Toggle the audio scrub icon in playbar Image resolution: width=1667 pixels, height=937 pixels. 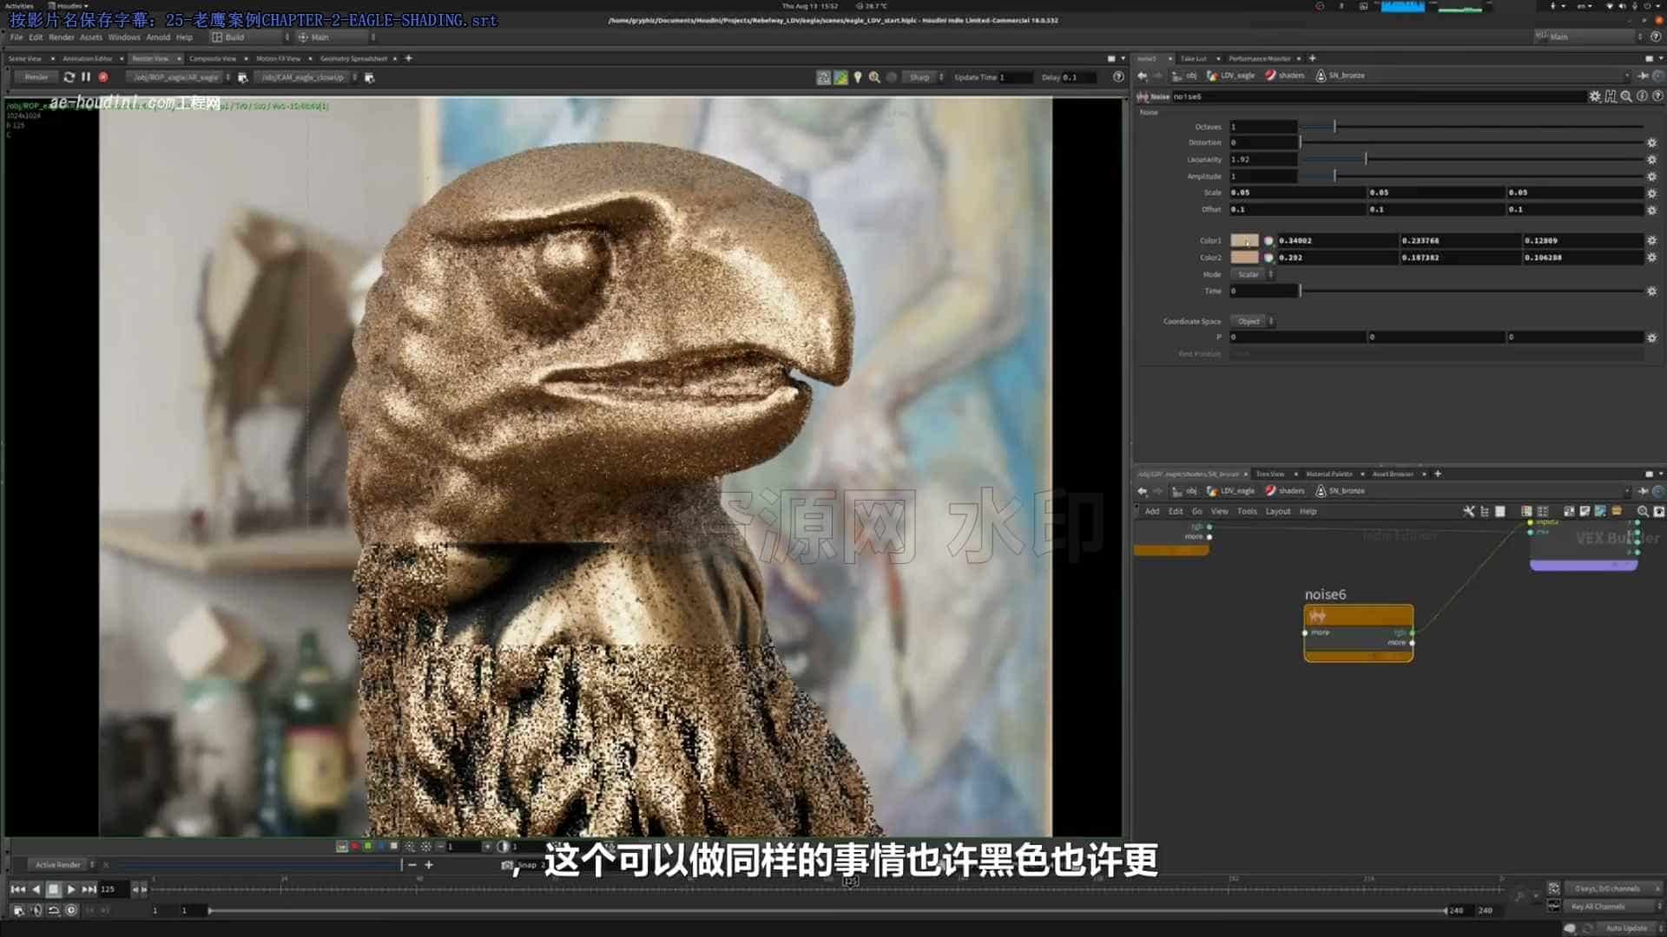[x=36, y=910]
